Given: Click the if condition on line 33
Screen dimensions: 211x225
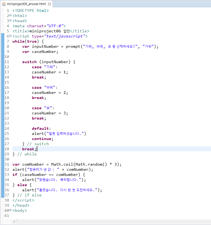Looking at the screenshot, I should tap(50, 175).
